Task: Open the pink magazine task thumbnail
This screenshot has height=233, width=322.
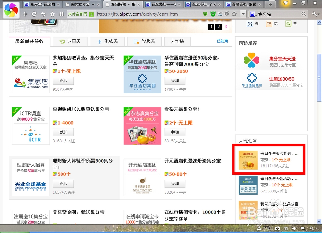Action: click(142, 126)
